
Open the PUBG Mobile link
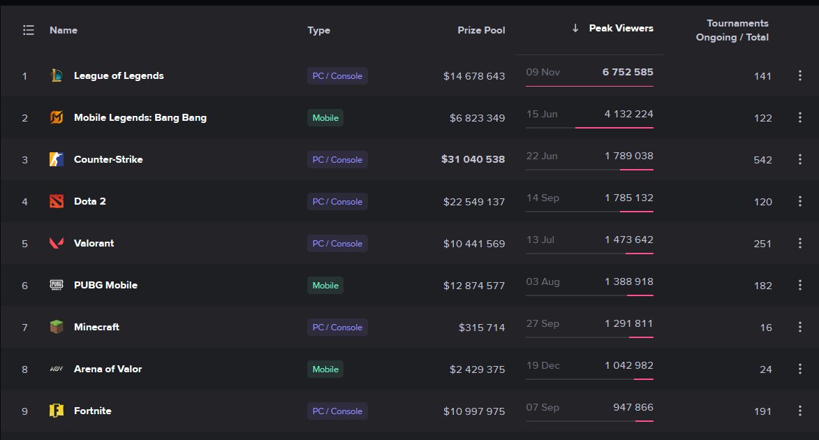tap(105, 285)
